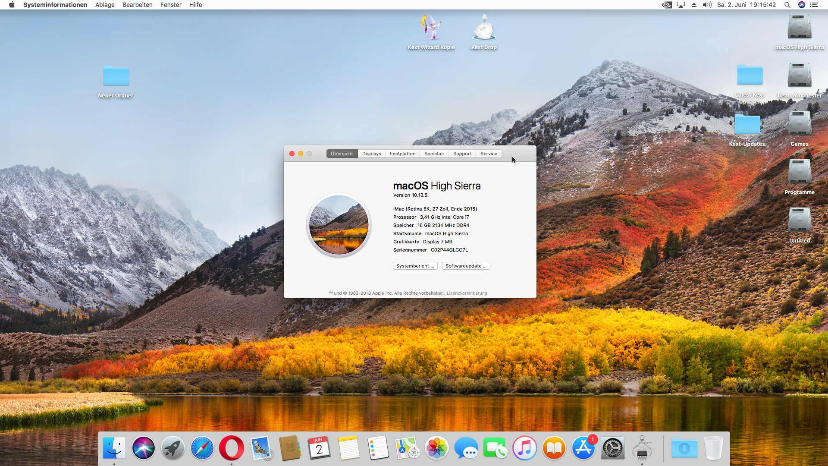Open Launchpad rocket in the Dock
Viewport: 828px width, 466px height.
(x=172, y=448)
